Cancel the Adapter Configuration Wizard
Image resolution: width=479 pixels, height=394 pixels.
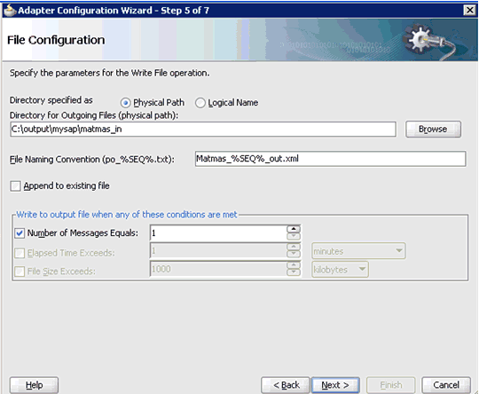coord(446,385)
